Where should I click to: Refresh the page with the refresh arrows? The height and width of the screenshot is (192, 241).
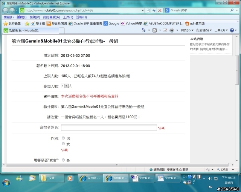tap(154, 10)
